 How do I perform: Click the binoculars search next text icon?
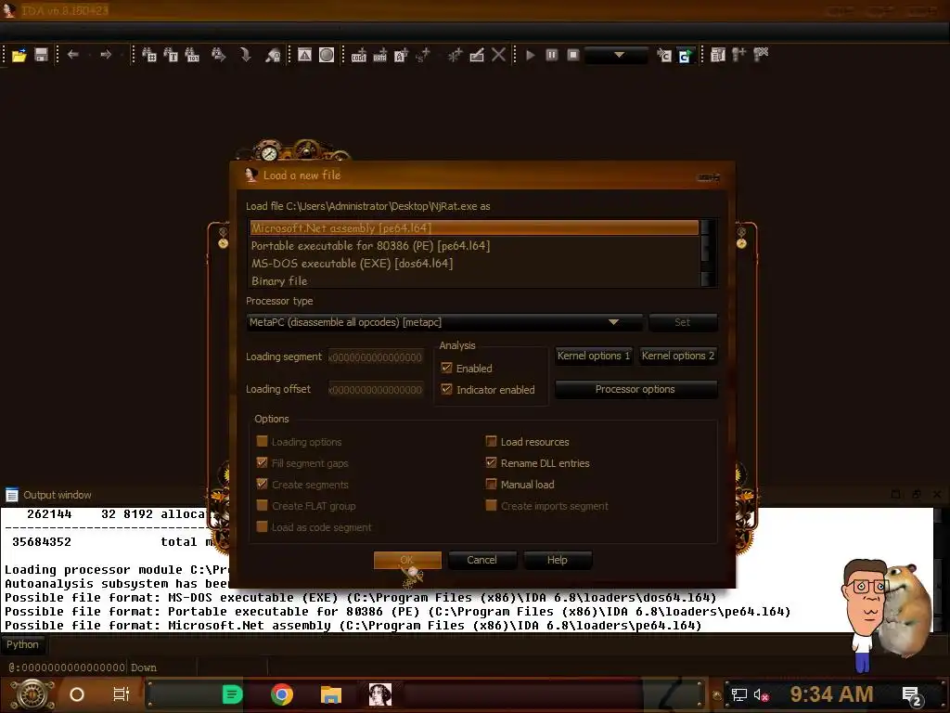coord(171,55)
